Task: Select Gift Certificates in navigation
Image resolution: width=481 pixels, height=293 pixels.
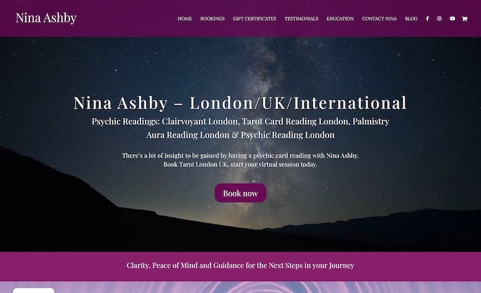Action: pyautogui.click(x=254, y=19)
